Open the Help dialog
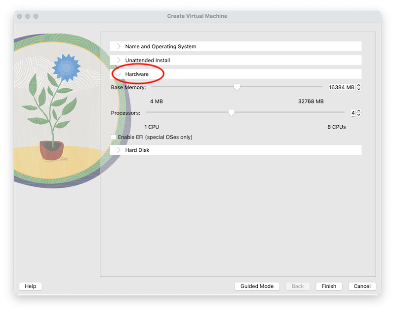The height and width of the screenshot is (312, 395). click(x=30, y=286)
